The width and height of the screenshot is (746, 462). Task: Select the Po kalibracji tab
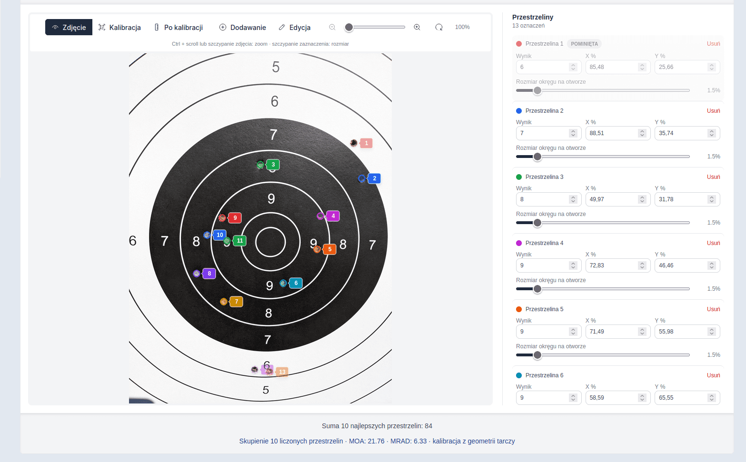click(x=179, y=27)
